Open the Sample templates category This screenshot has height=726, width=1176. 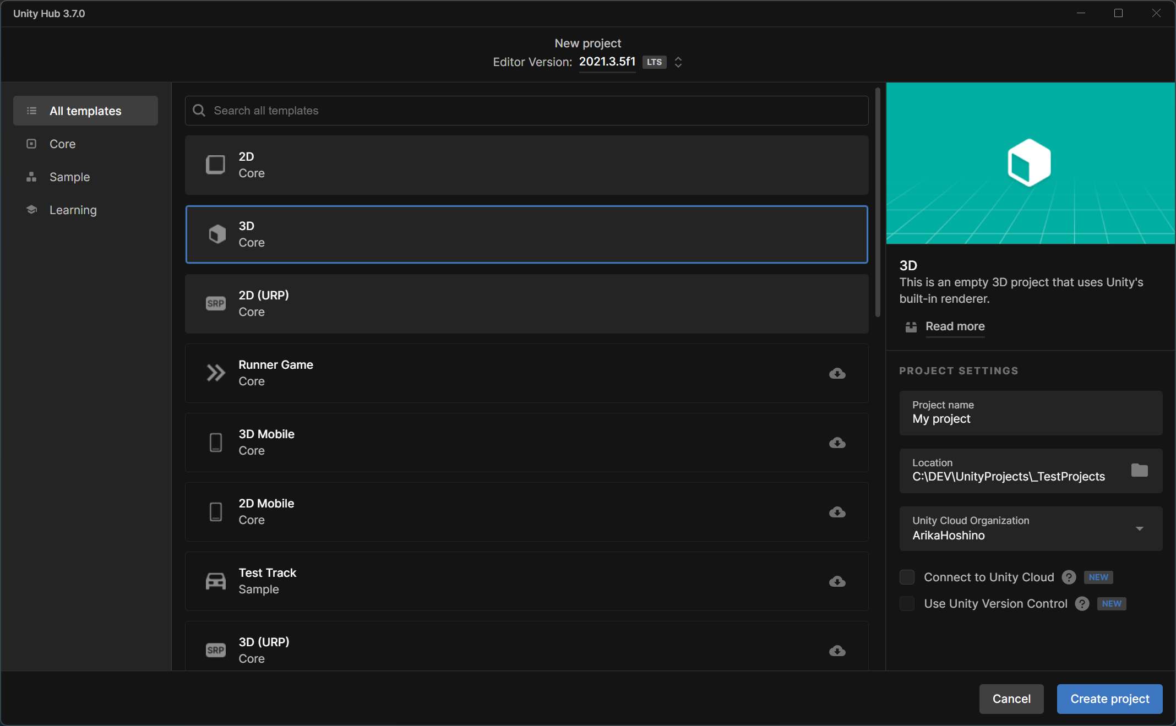tap(69, 177)
